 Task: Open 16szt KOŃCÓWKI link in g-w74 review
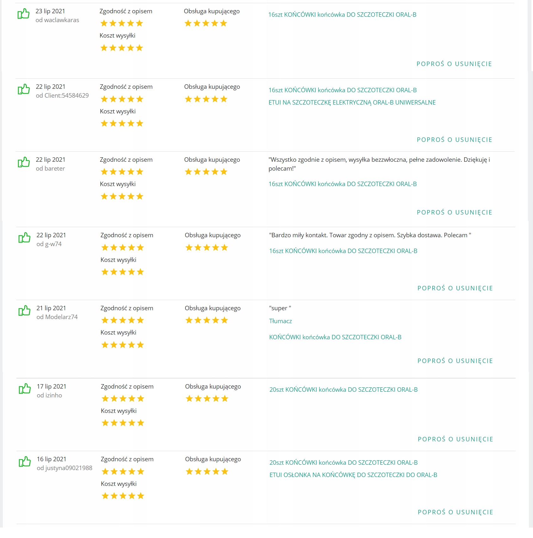coord(343,251)
